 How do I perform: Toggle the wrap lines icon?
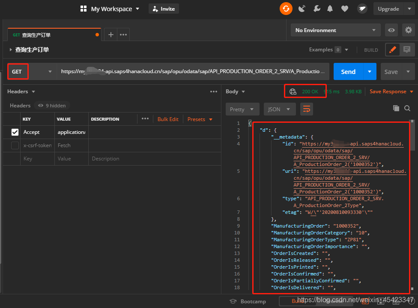coord(307,109)
